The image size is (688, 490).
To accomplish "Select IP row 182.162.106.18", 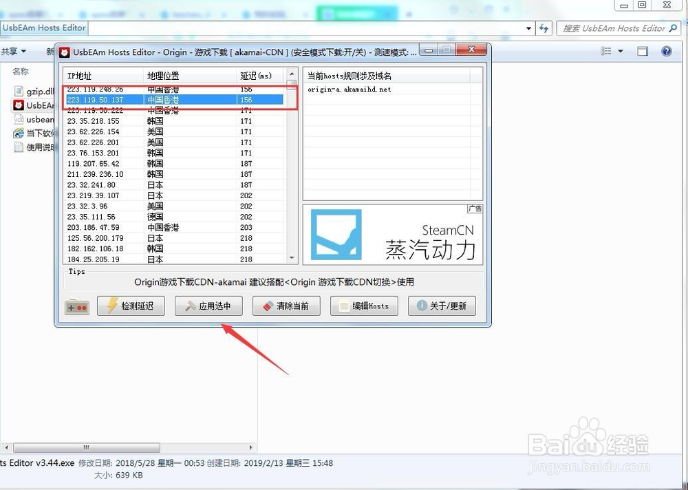I will pyautogui.click(x=175, y=248).
